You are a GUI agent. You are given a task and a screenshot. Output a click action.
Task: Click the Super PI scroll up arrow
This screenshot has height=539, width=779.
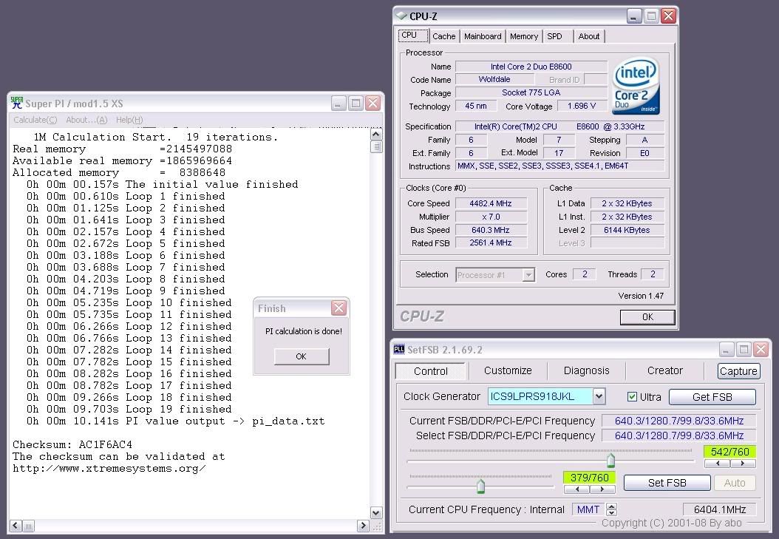click(376, 134)
